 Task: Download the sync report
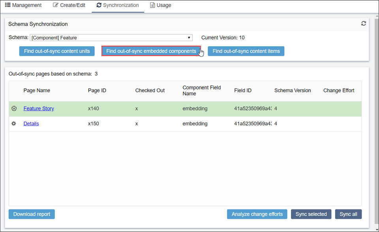tap(32, 214)
